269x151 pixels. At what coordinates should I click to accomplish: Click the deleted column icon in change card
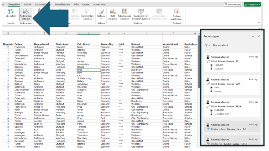coord(208,129)
